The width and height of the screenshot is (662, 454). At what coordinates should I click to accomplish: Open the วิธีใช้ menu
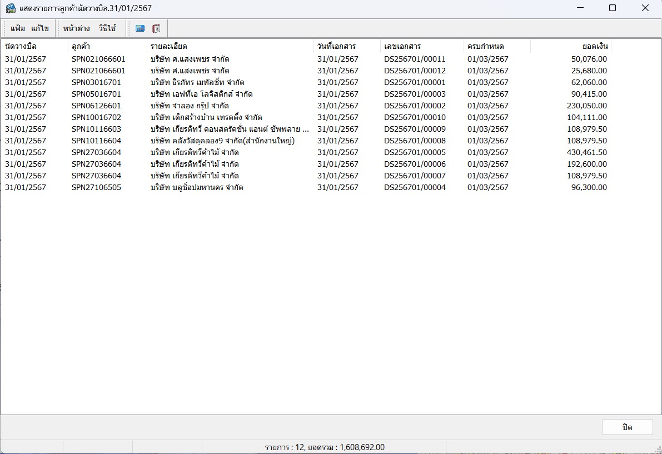pyautogui.click(x=107, y=28)
